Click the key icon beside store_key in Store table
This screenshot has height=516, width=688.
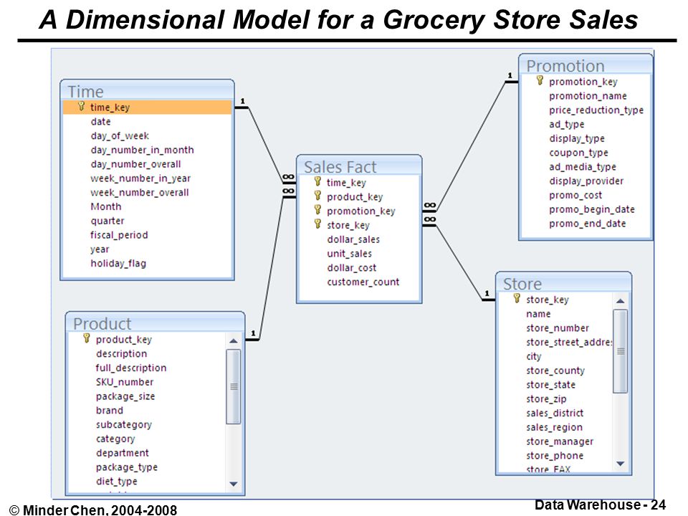tap(517, 299)
